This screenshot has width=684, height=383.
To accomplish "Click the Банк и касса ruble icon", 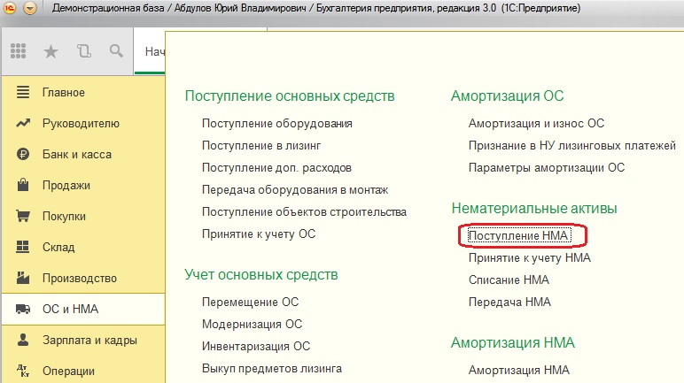I will [x=23, y=154].
